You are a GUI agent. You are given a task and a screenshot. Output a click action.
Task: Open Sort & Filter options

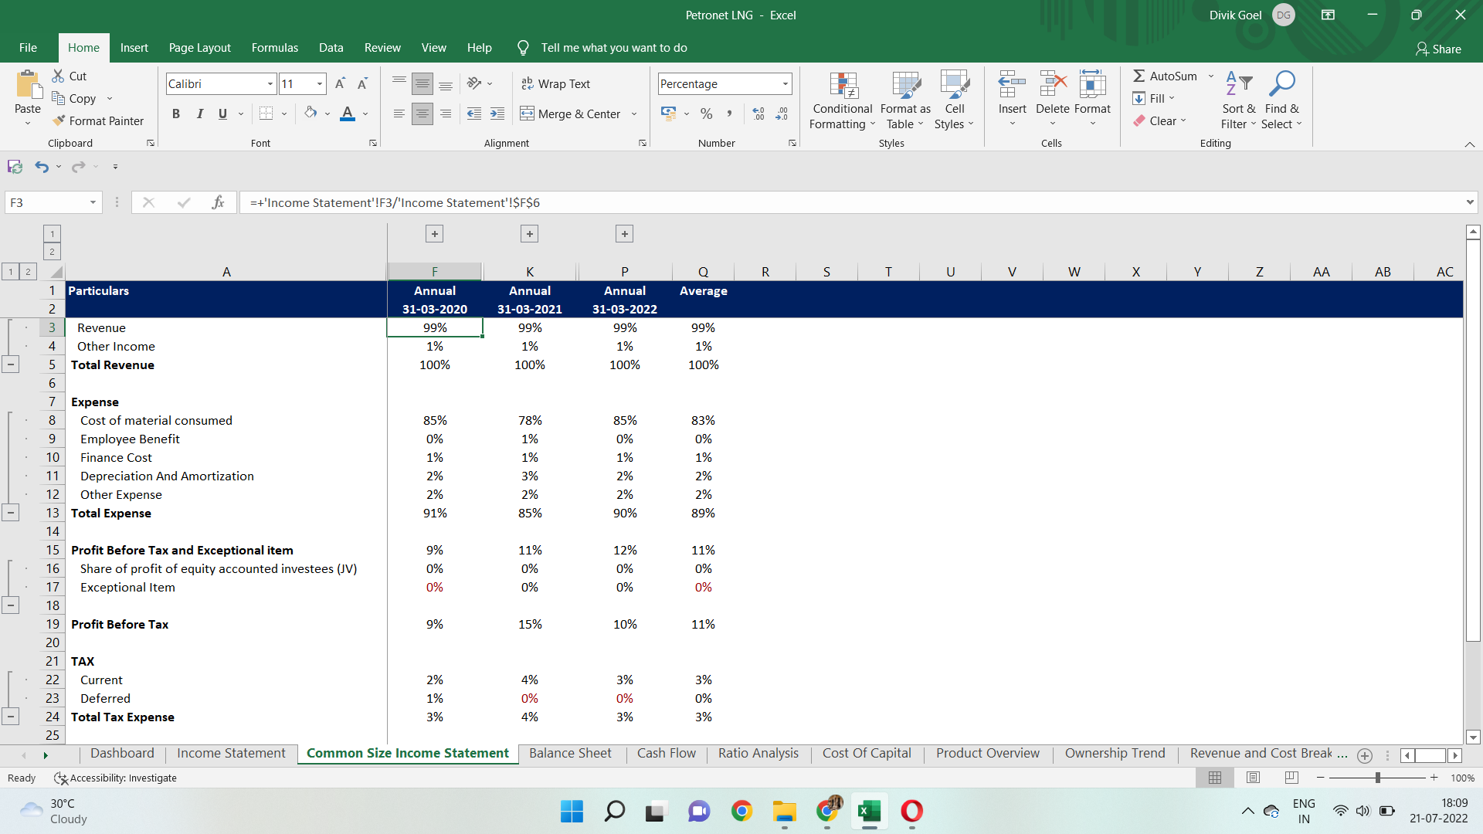coord(1239,101)
